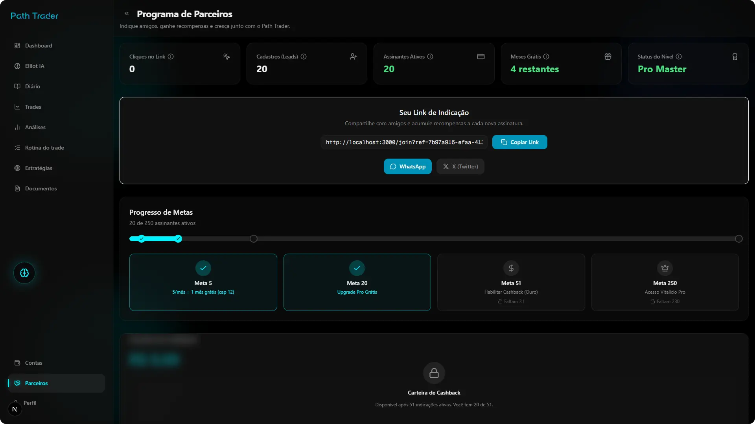Click the info icon next to Cliques no Link
755x424 pixels.
pyautogui.click(x=170, y=57)
